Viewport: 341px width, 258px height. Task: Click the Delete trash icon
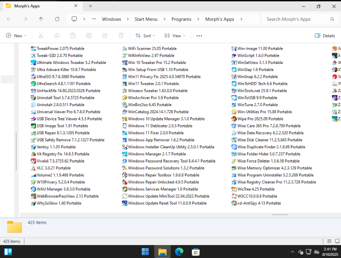coord(121,36)
